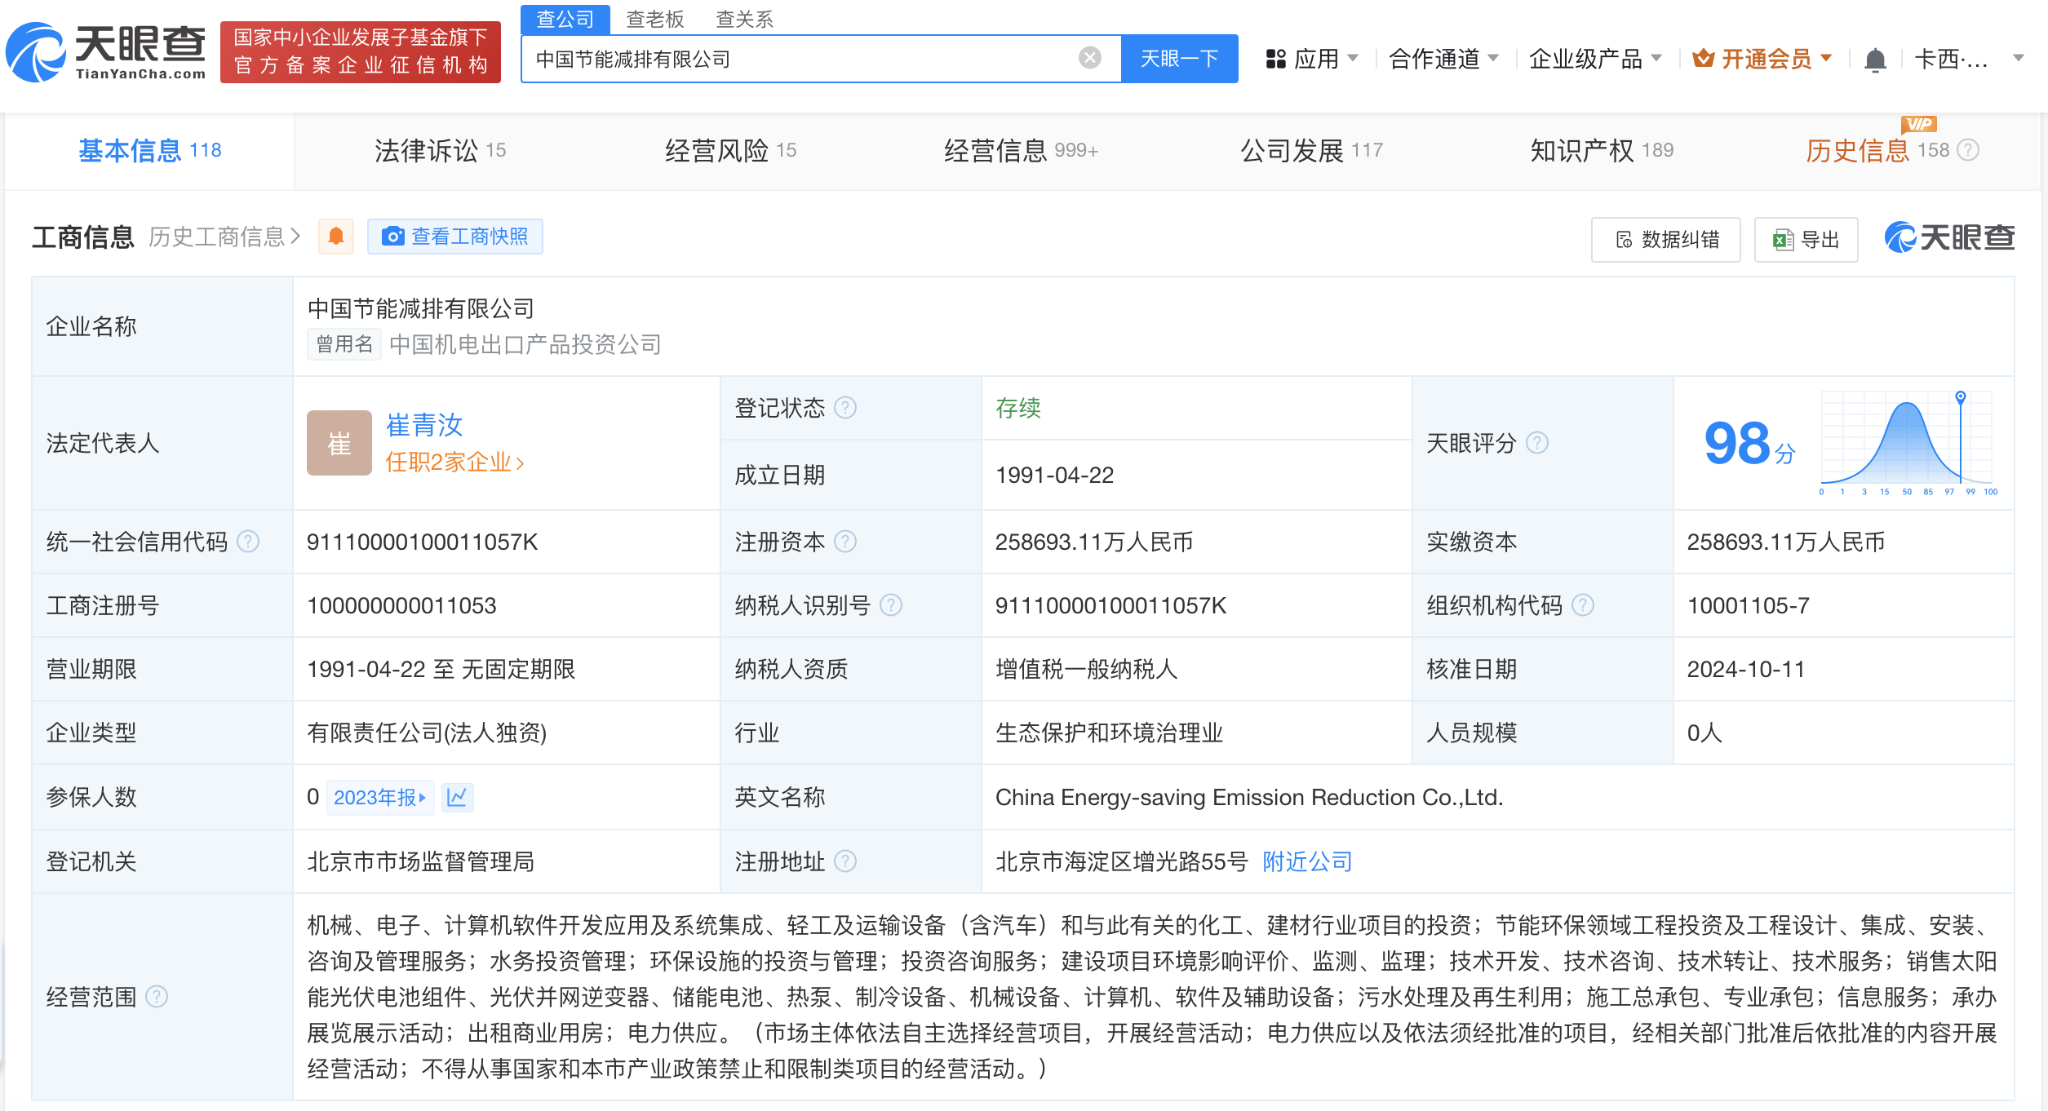Click the help icon next to 天眼评分
Screen dimensions: 2048x1111
point(1537,443)
